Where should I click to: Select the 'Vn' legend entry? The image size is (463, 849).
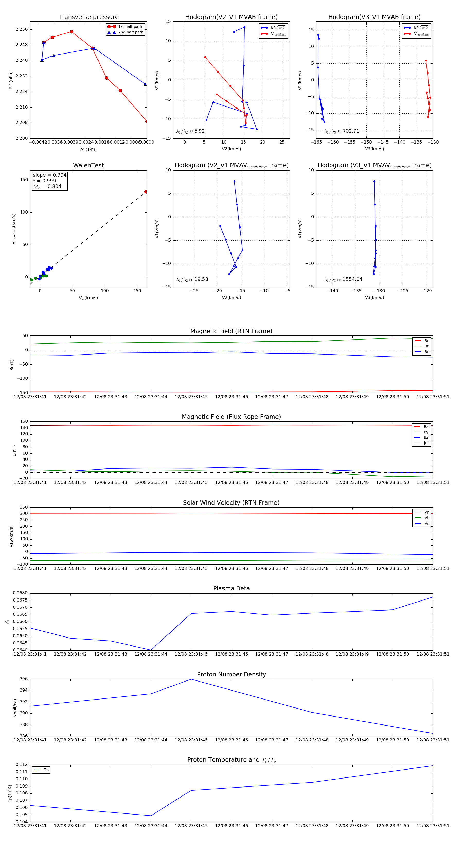coord(422,523)
